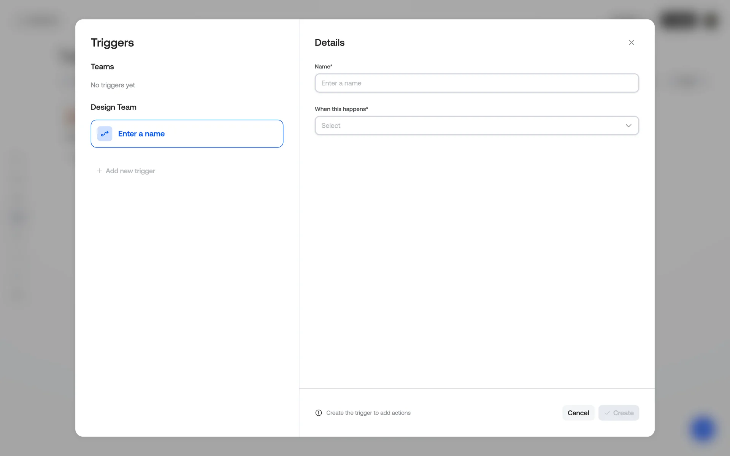Click the Teams section heading
This screenshot has width=730, height=456.
[102, 66]
